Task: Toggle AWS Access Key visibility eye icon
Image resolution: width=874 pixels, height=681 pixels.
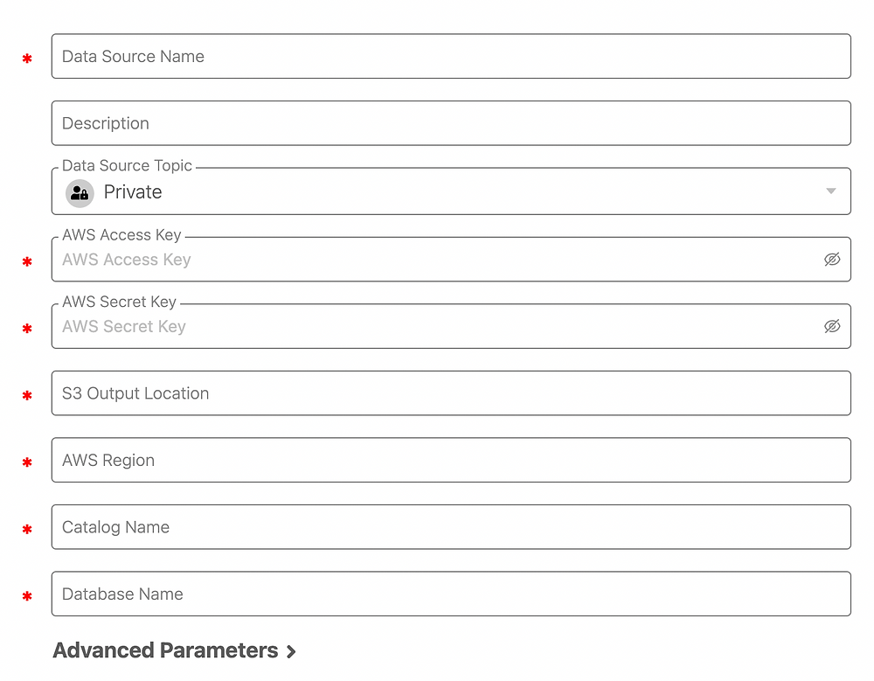Action: click(x=832, y=260)
